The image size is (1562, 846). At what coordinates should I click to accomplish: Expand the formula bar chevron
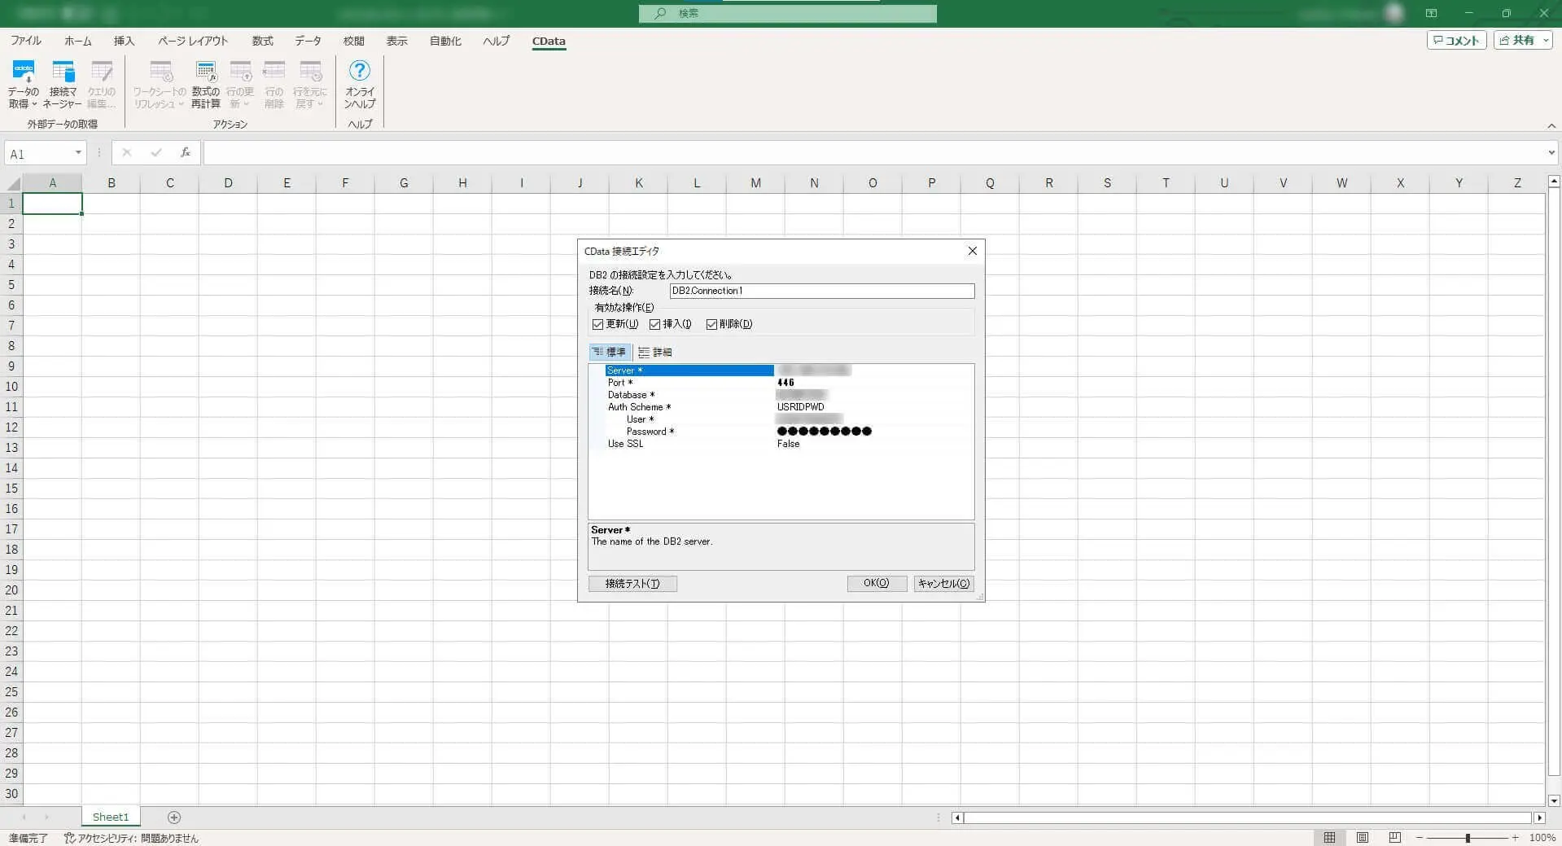click(x=1551, y=153)
